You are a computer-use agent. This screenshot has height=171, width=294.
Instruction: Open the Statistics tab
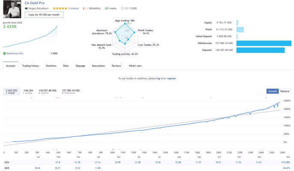51,66
